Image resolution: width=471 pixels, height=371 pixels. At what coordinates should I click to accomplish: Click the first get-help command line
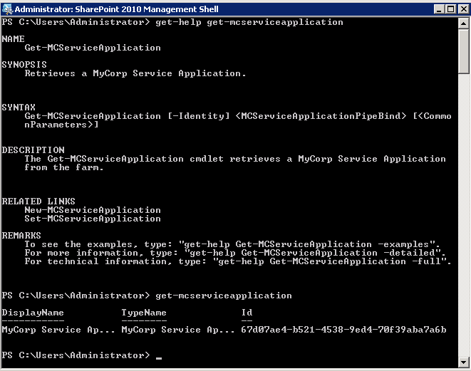pyautogui.click(x=245, y=22)
